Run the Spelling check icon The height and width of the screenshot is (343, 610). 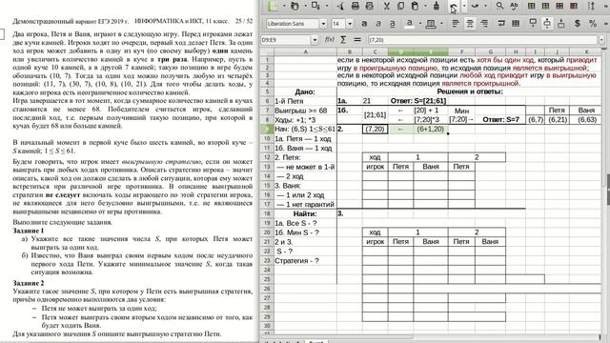(514, 6)
